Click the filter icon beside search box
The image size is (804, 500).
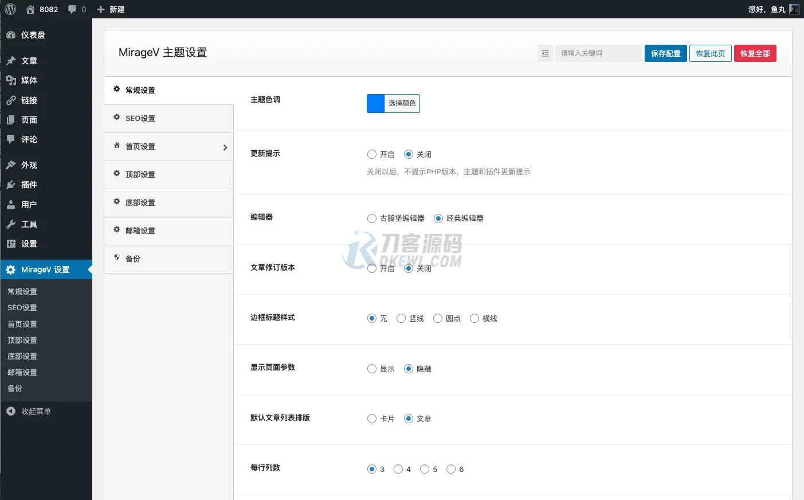(544, 53)
